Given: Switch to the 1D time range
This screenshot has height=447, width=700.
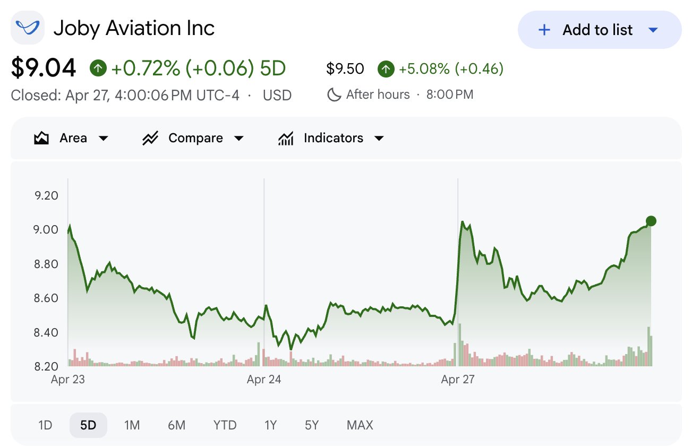Looking at the screenshot, I should [x=45, y=425].
